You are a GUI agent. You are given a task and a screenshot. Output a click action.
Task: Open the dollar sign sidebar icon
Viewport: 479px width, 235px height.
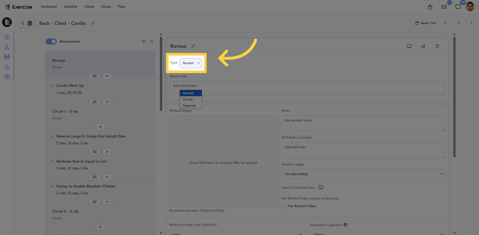tap(7, 37)
